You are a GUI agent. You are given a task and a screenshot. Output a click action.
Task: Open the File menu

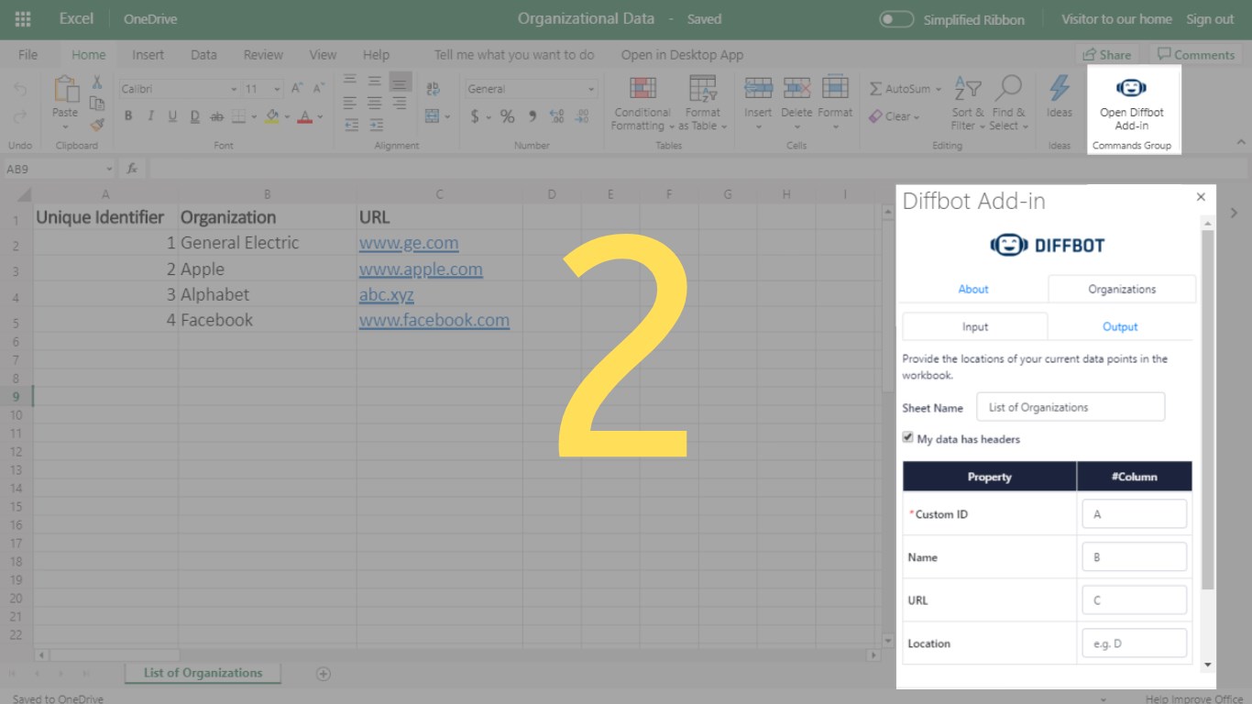pos(28,55)
